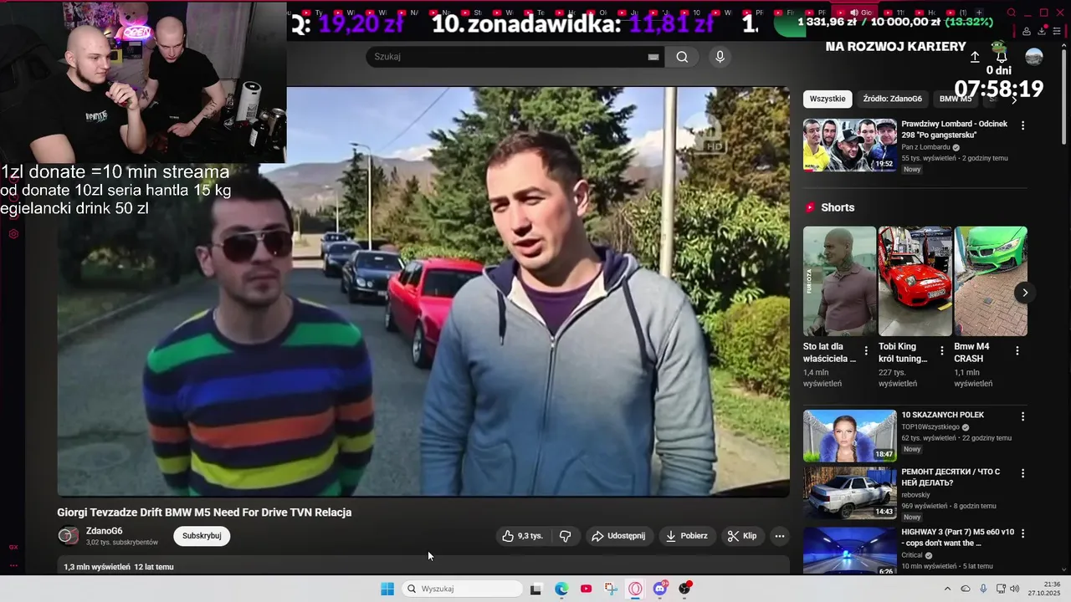Open options menu for Bmw M4 CRASH short
Image resolution: width=1071 pixels, height=602 pixels.
coord(1017,351)
